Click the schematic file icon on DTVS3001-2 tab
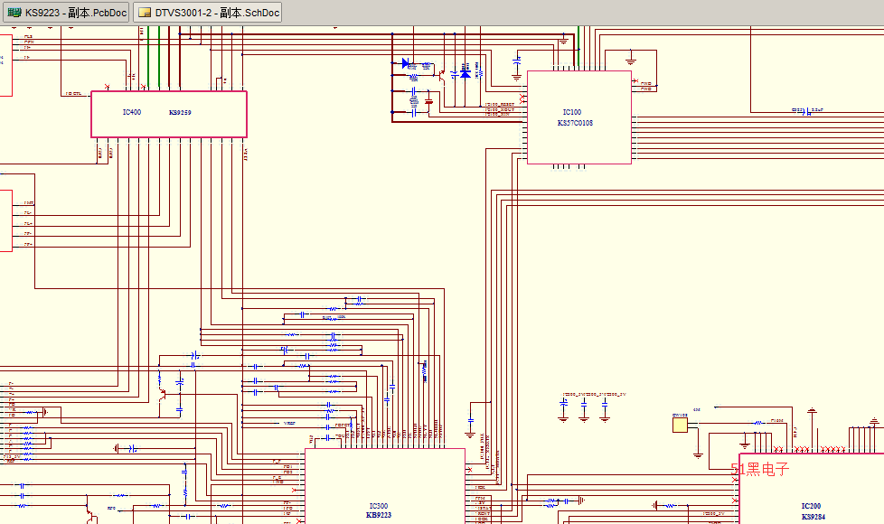This screenshot has height=524, width=884. click(145, 13)
